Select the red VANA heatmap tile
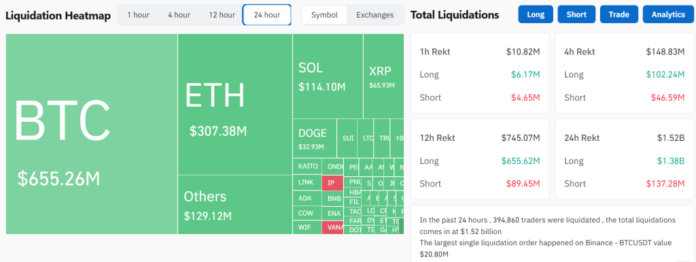696x262 pixels. click(x=333, y=227)
